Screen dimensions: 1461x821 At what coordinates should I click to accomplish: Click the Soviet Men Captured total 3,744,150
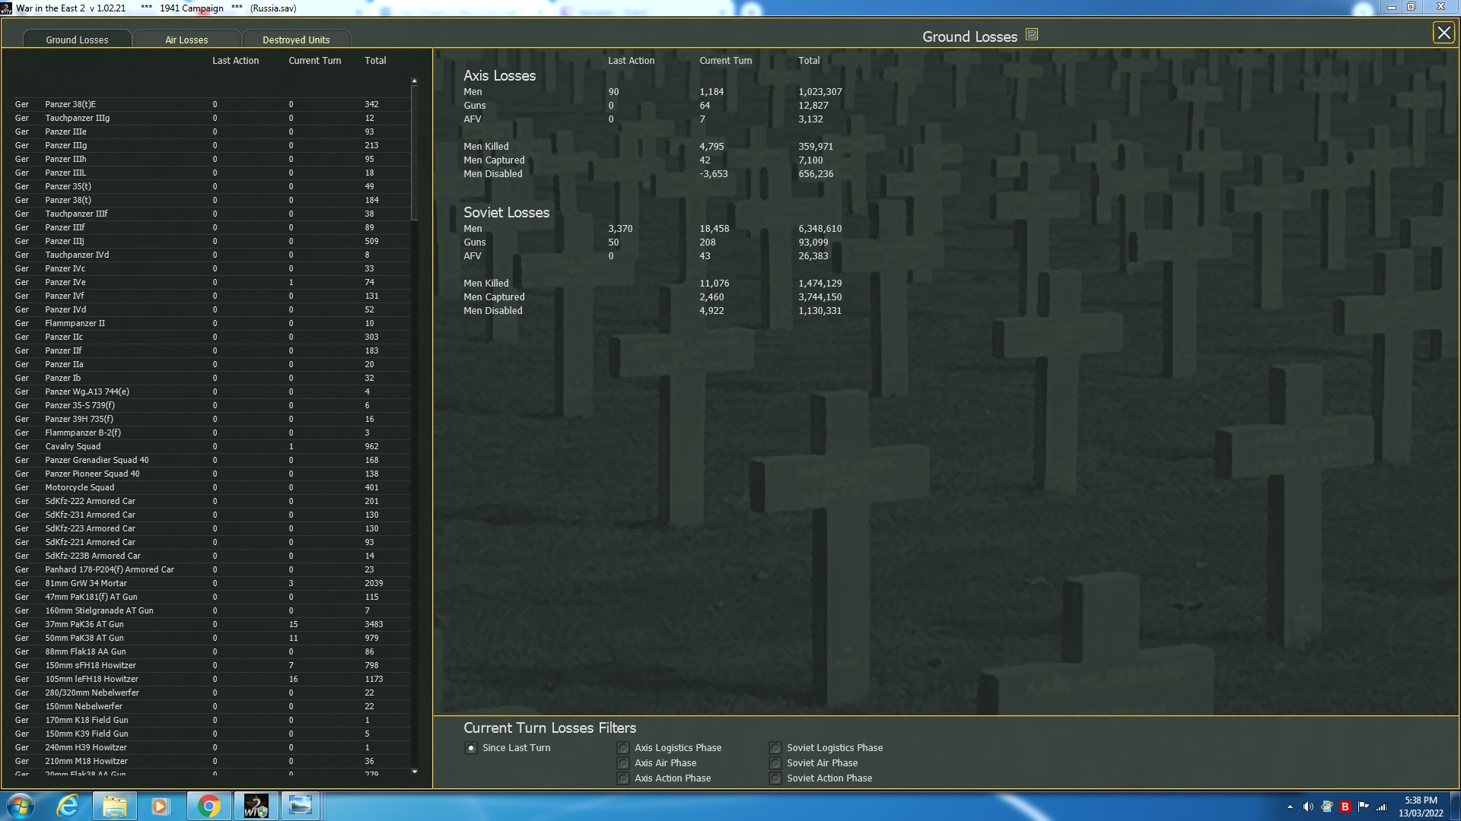pyautogui.click(x=820, y=297)
